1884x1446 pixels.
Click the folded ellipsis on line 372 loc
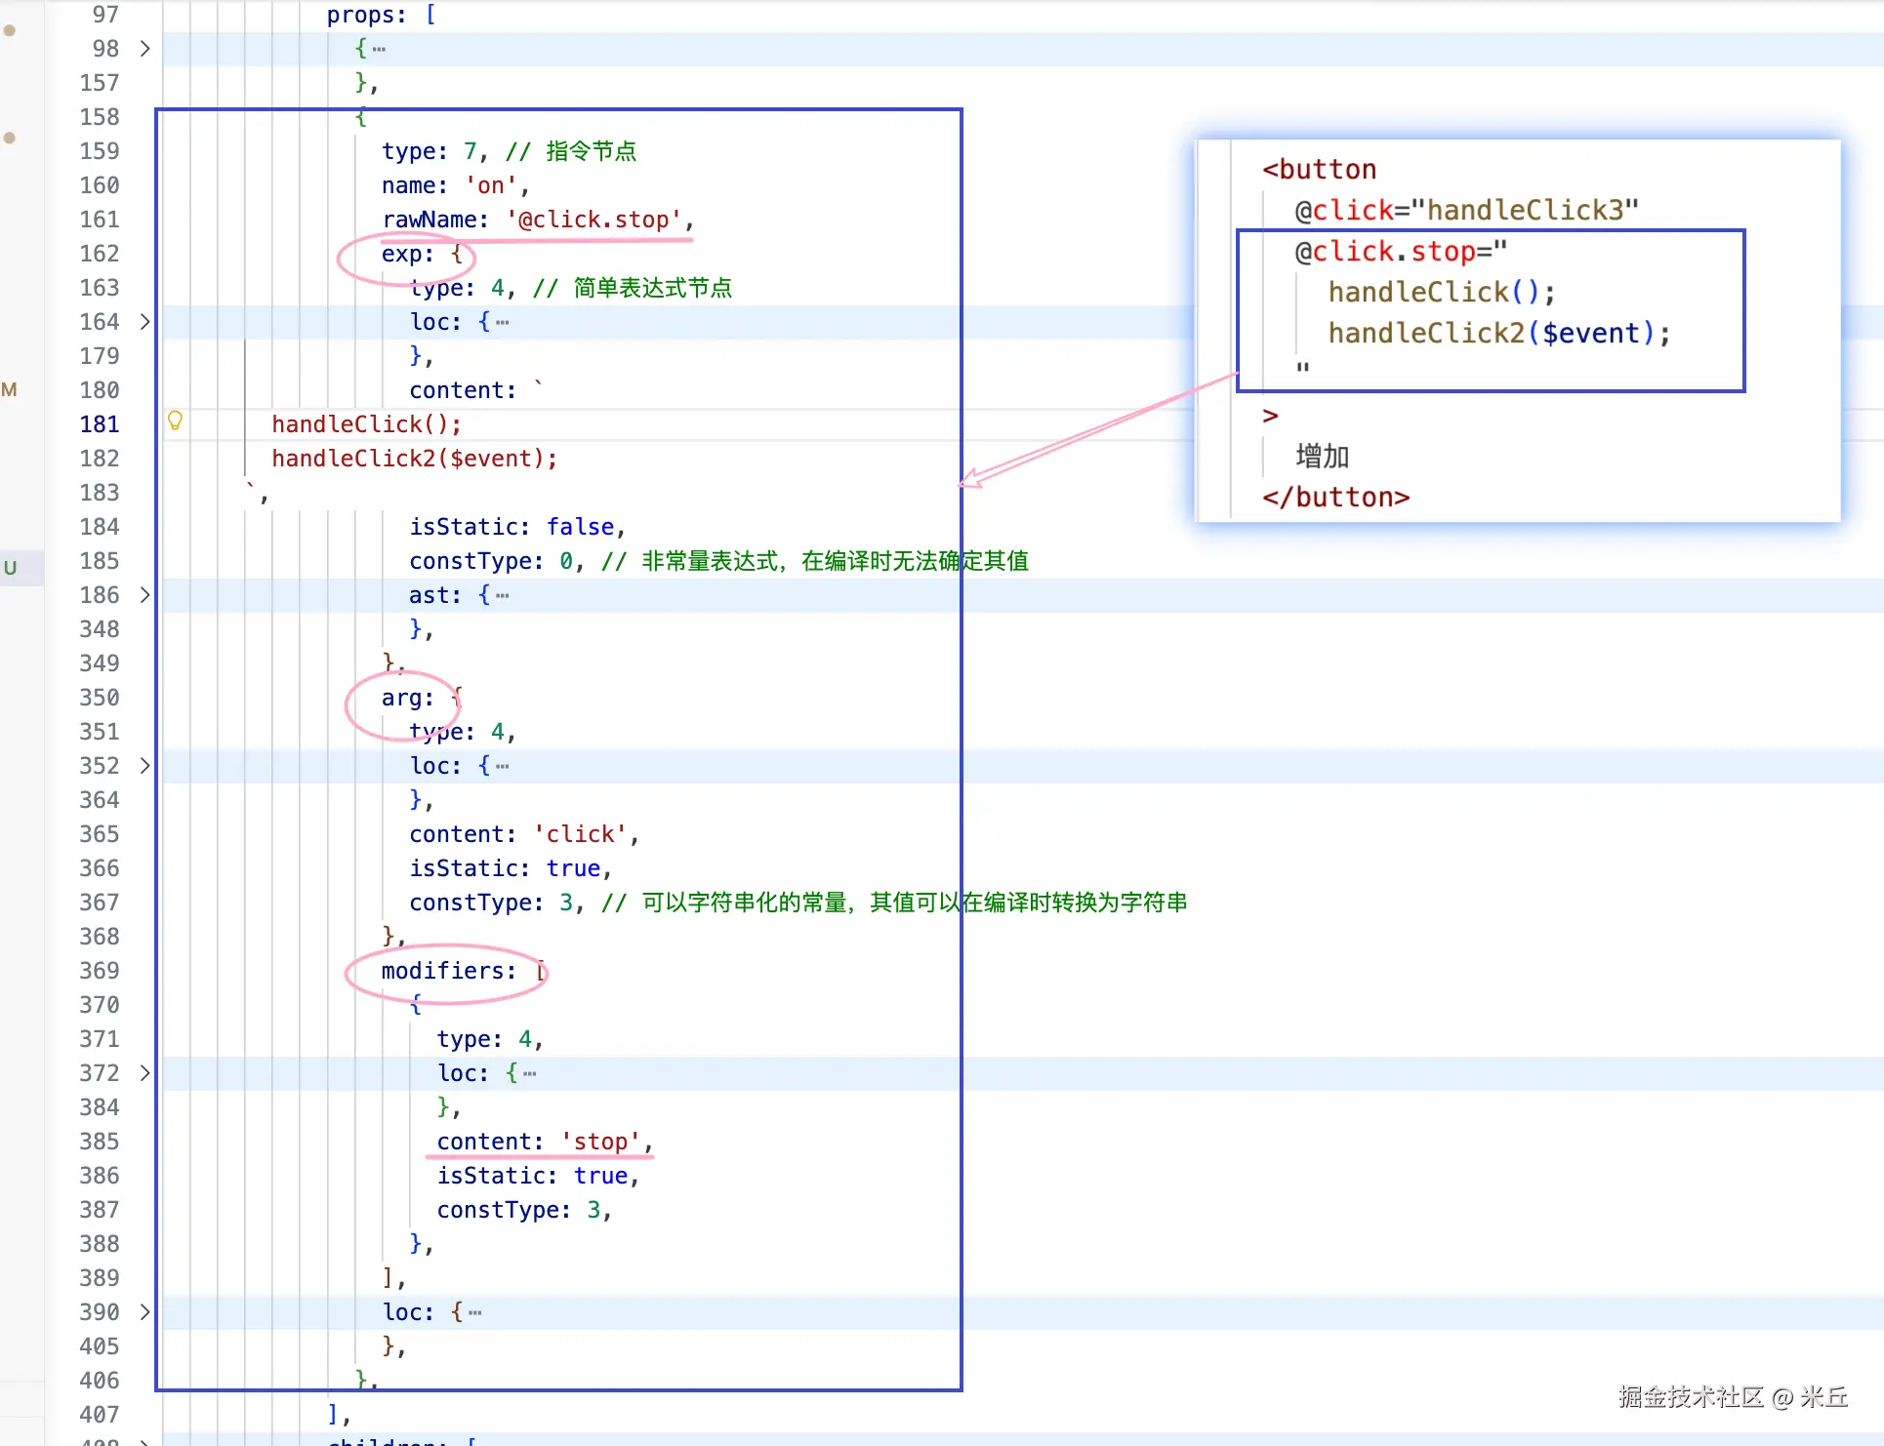pyautogui.click(x=529, y=1073)
